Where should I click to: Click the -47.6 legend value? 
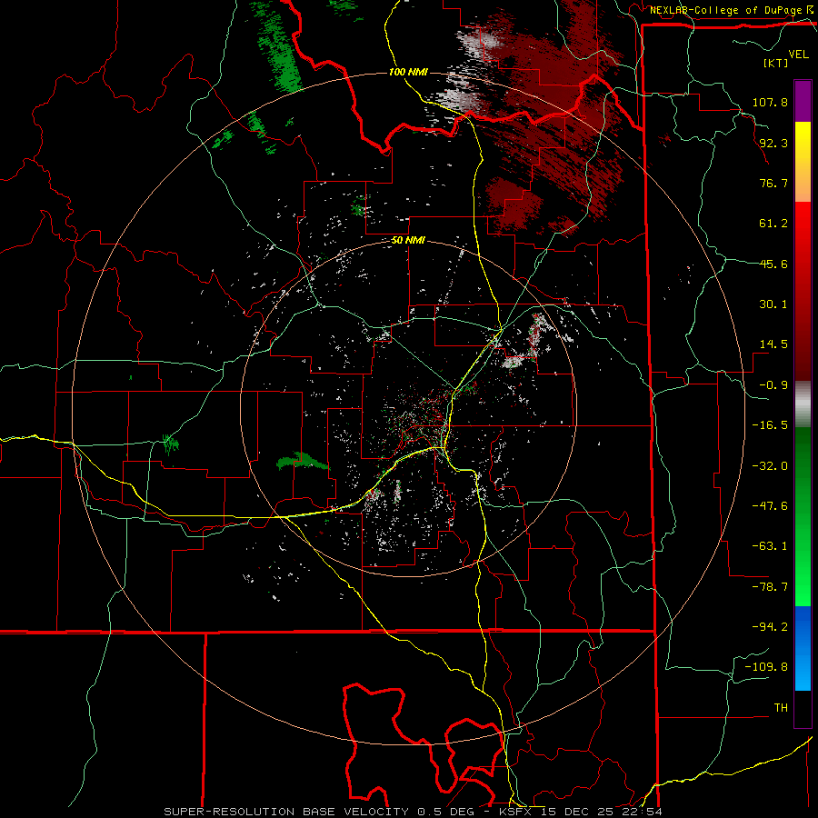click(x=770, y=506)
